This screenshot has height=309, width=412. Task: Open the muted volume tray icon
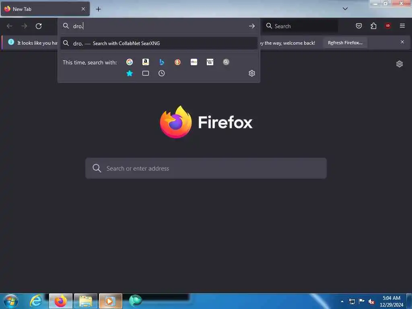click(371, 302)
